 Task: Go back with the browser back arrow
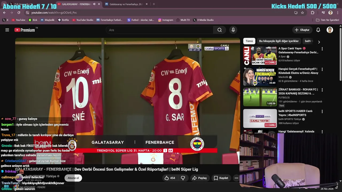pyautogui.click(x=4, y=13)
